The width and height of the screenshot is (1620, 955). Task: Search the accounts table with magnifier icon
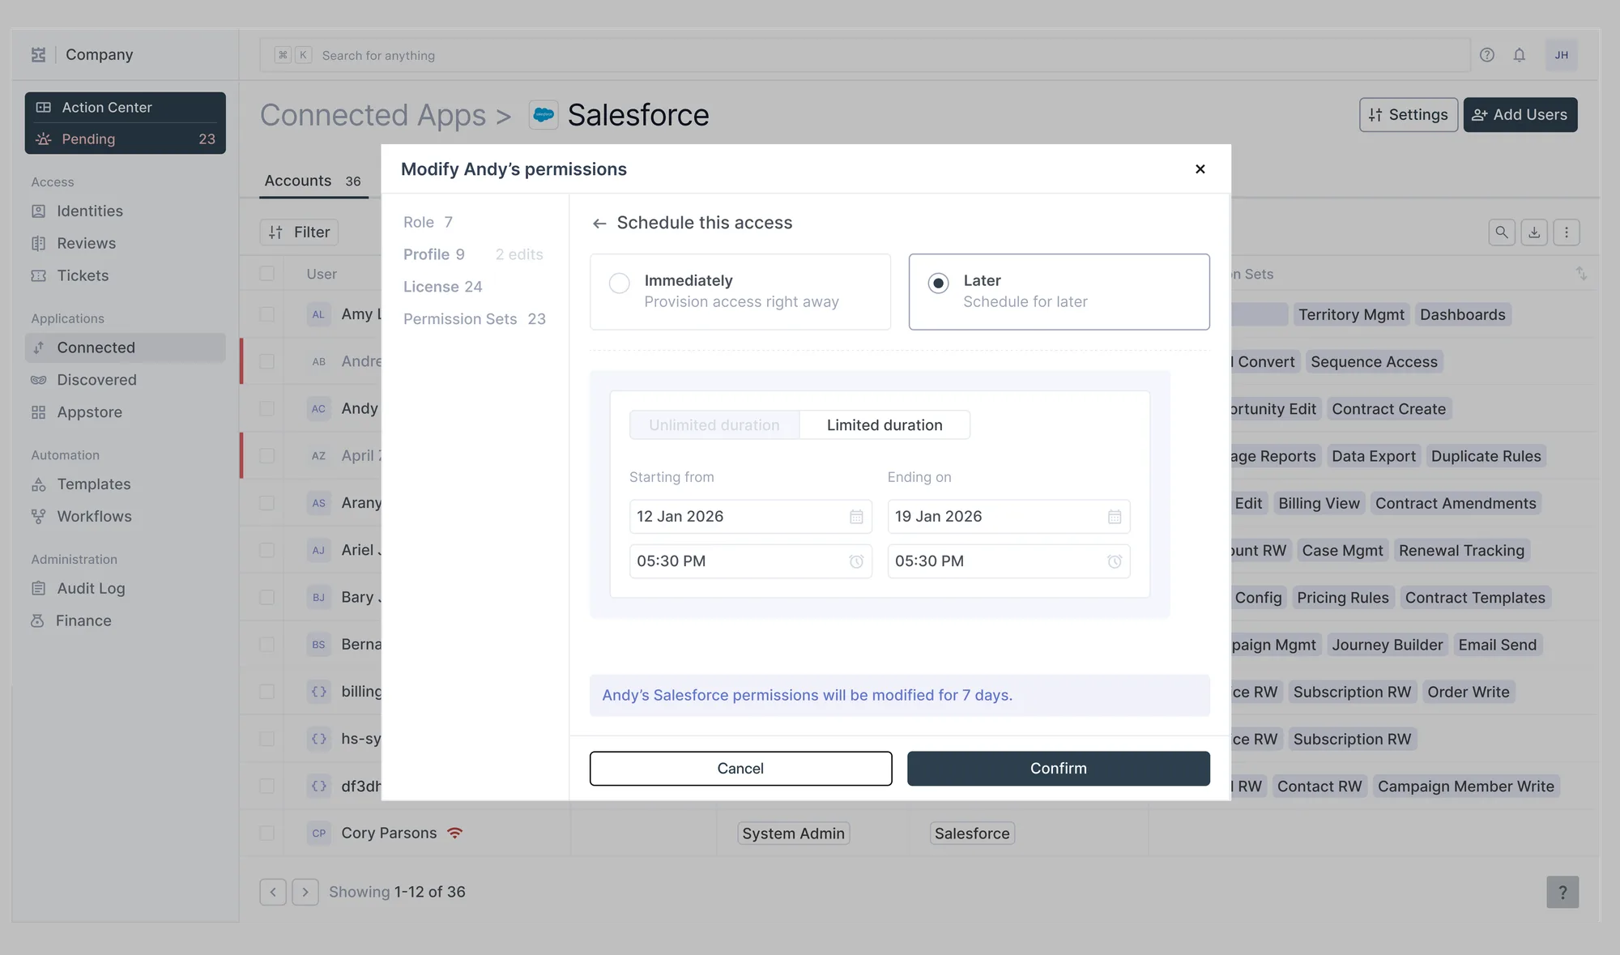click(x=1502, y=232)
